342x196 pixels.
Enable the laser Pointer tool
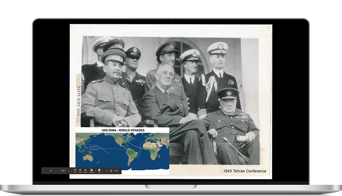pos(85,171)
